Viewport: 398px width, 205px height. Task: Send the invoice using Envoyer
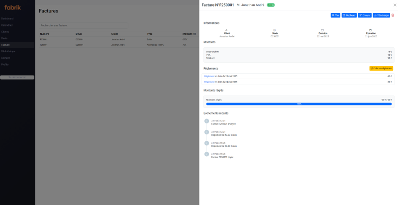364,15
